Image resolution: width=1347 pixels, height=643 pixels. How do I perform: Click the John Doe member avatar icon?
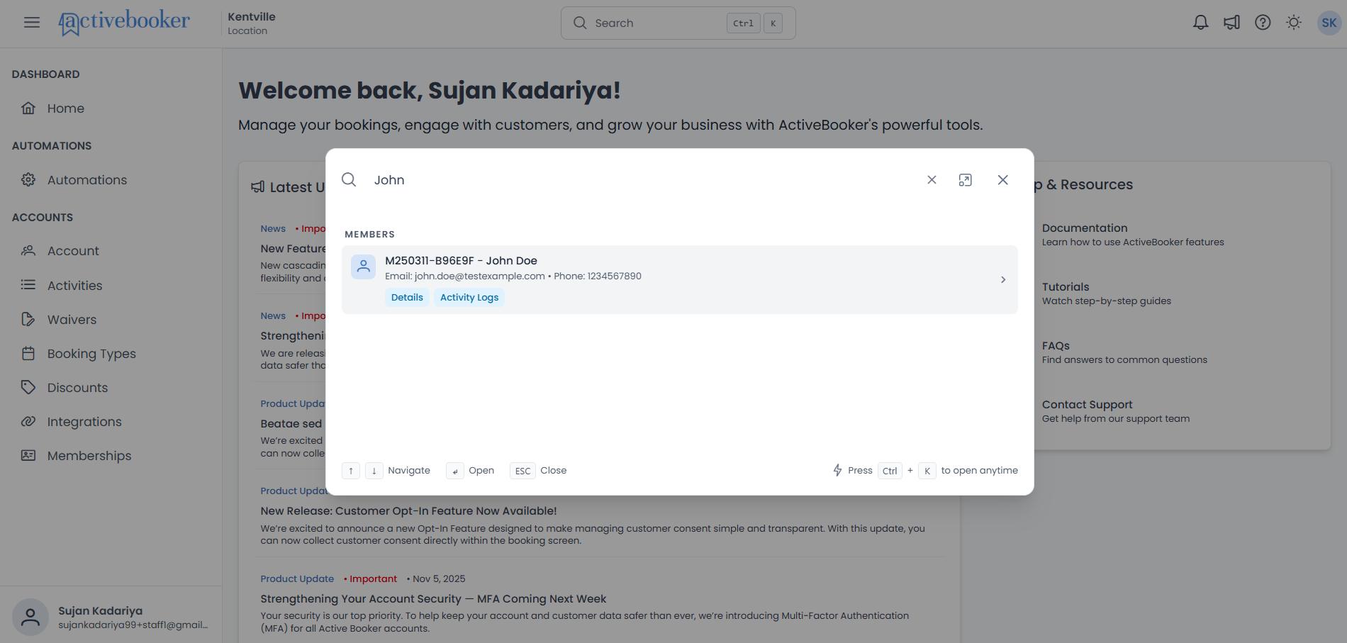pyautogui.click(x=364, y=267)
